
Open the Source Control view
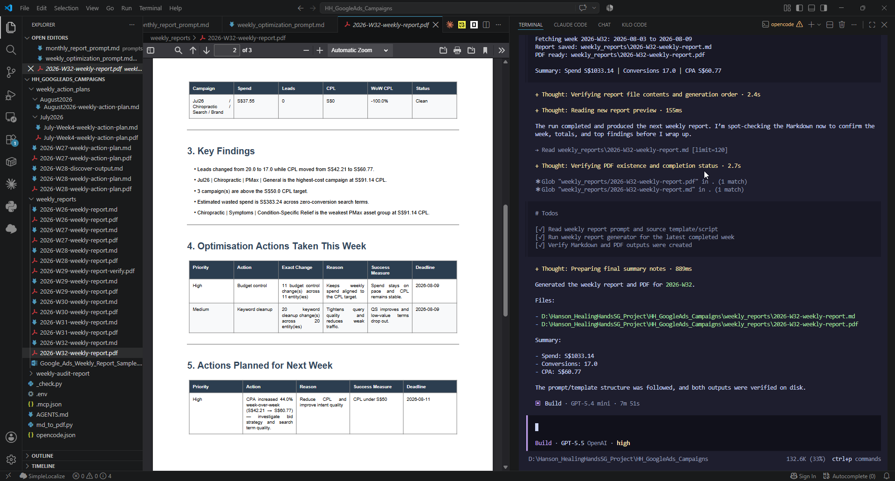tap(11, 72)
